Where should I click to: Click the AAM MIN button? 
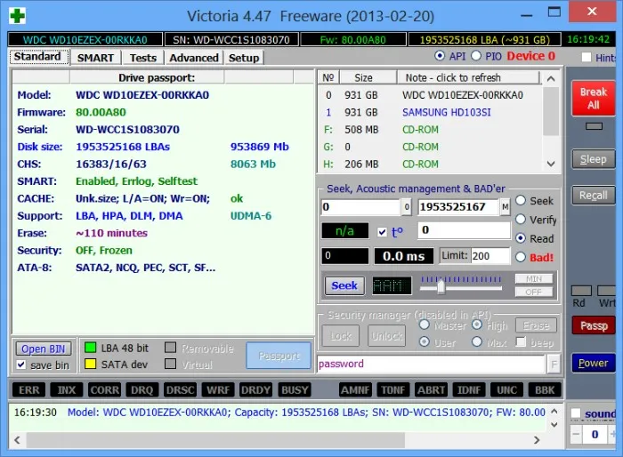point(534,278)
